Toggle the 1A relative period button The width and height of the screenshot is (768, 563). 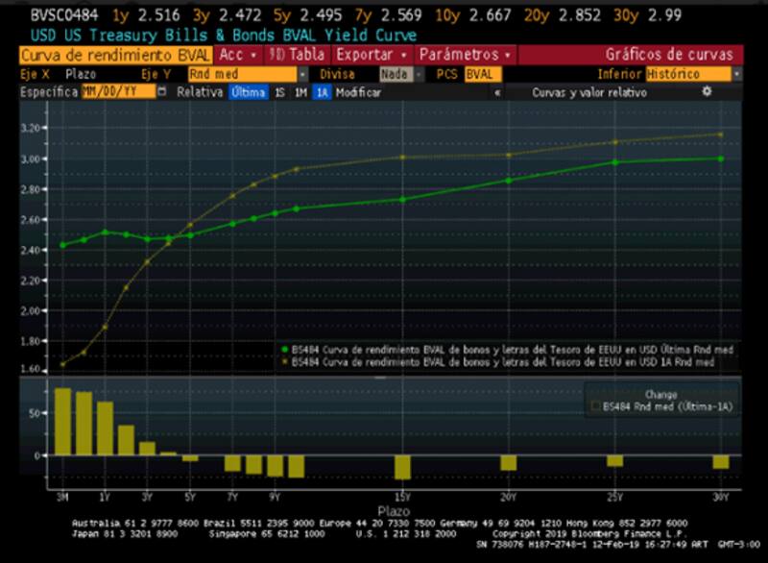tap(322, 93)
